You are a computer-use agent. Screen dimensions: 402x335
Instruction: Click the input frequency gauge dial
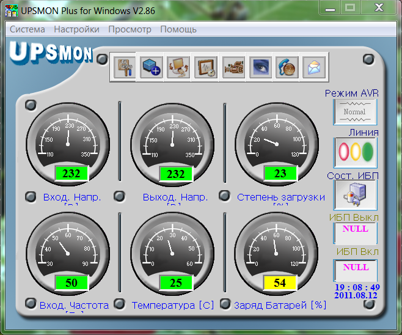(68, 253)
